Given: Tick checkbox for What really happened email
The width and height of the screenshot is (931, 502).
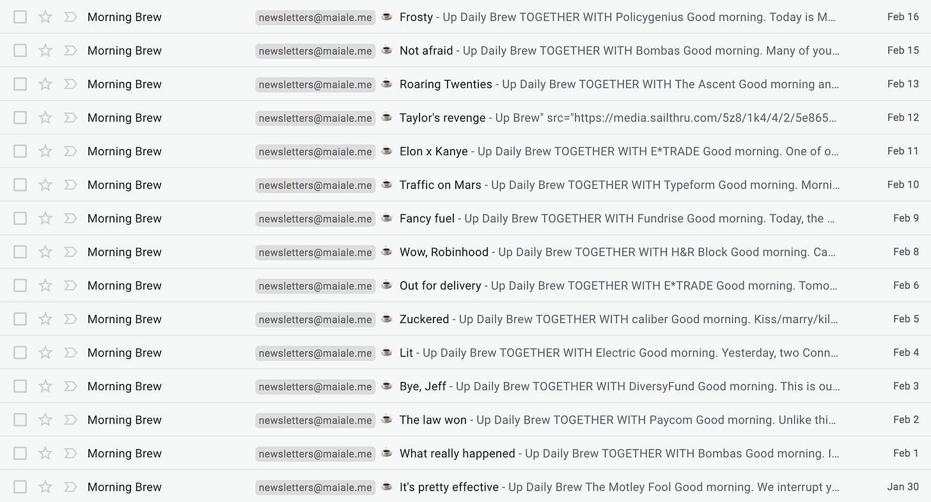Looking at the screenshot, I should [x=20, y=453].
